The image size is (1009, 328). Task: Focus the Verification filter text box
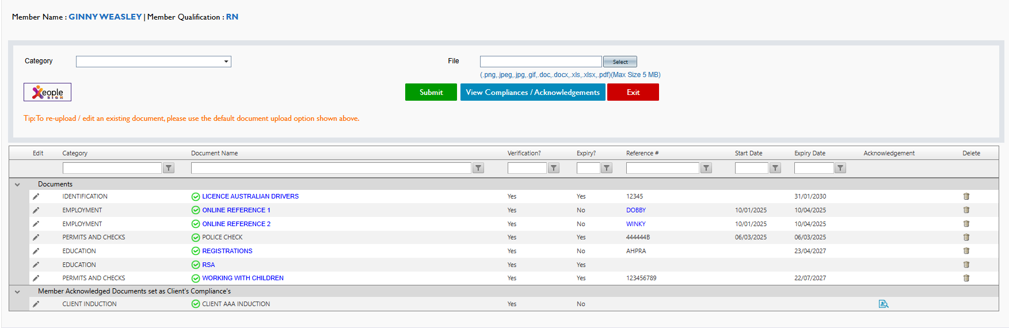(527, 168)
